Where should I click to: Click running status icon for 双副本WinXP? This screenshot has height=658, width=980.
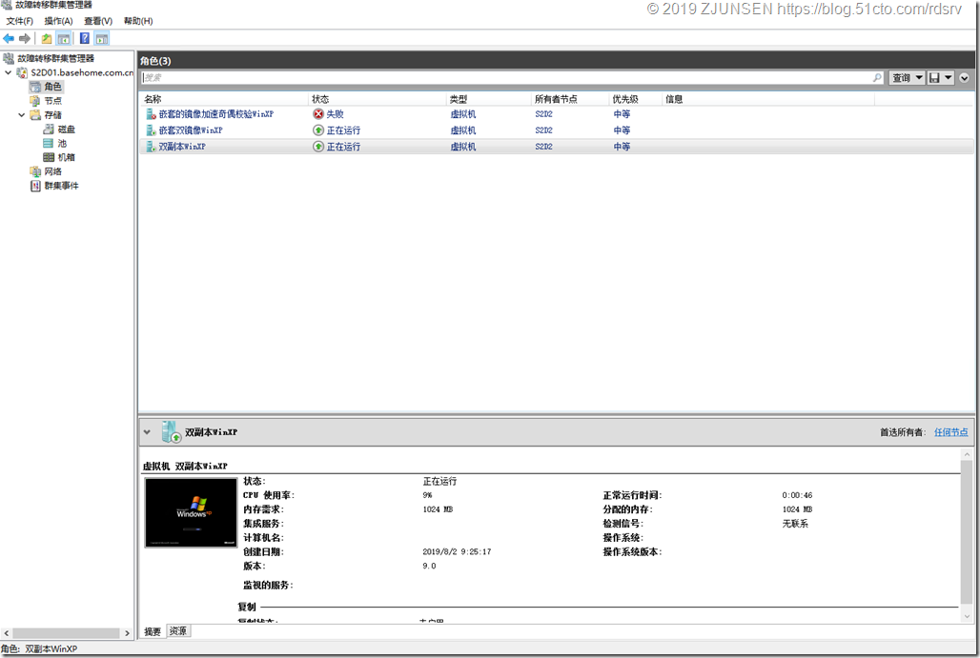click(318, 147)
